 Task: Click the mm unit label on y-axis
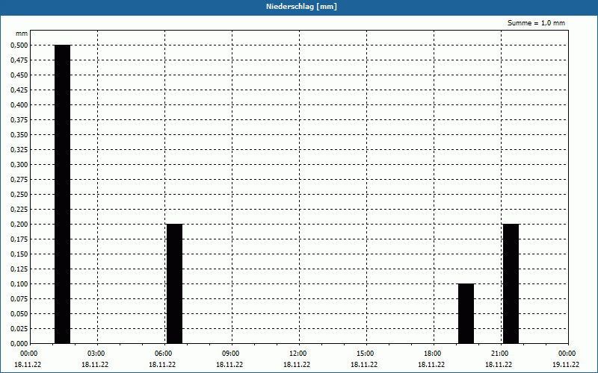point(22,34)
